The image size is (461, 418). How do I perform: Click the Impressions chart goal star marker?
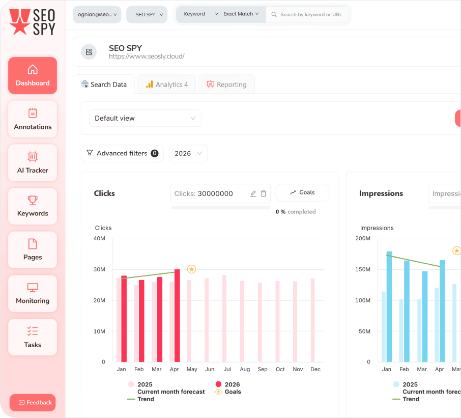(456, 250)
